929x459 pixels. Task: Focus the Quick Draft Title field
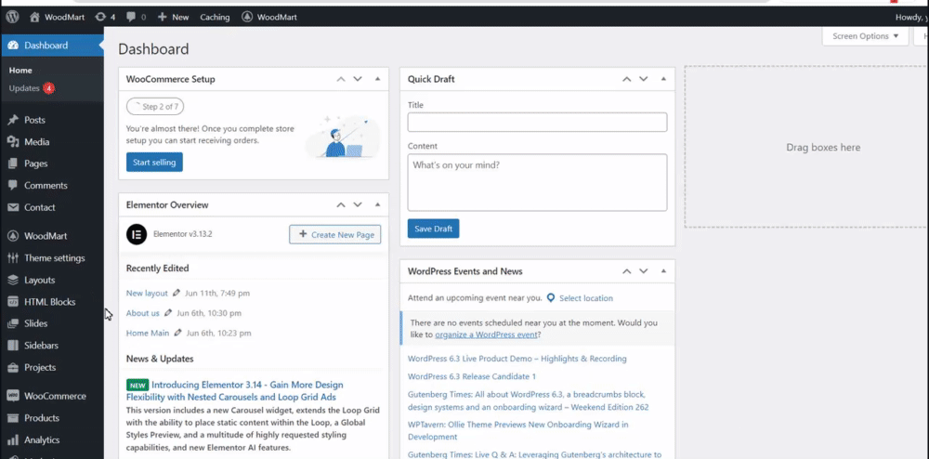point(537,123)
